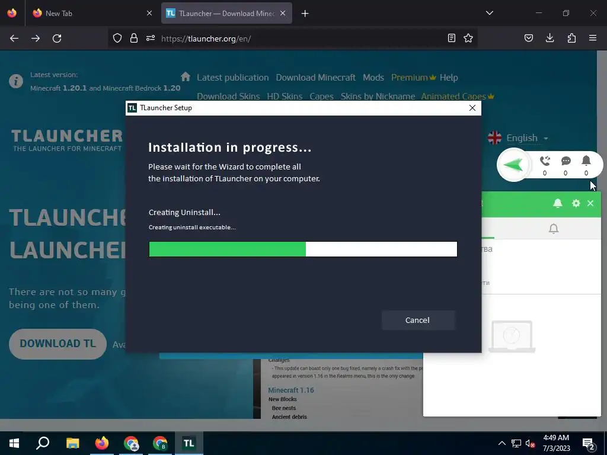The height and width of the screenshot is (455, 607).
Task: Open tracking protection shield info
Action: click(117, 38)
